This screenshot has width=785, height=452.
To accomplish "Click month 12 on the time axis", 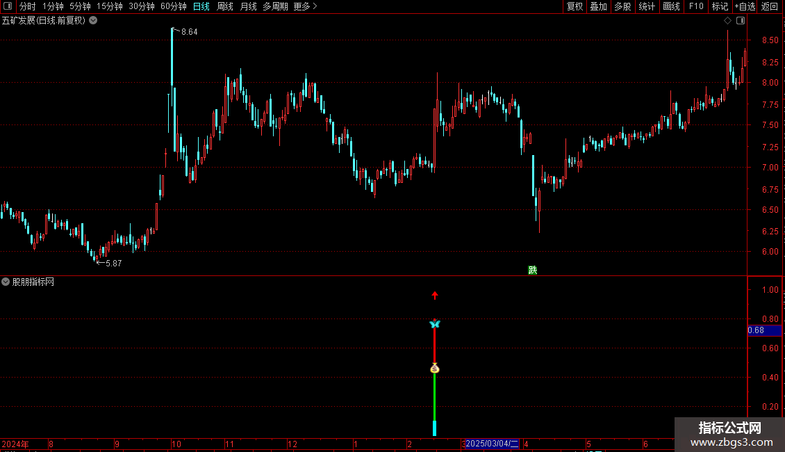I will [292, 444].
